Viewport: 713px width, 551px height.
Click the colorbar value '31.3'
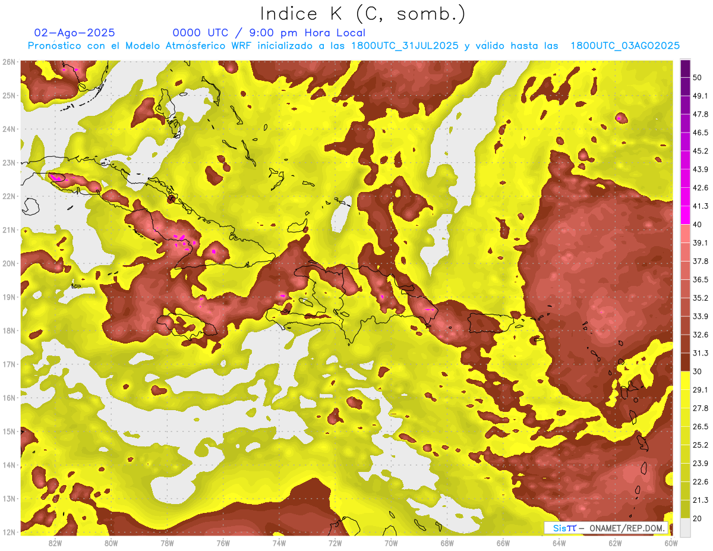pyautogui.click(x=701, y=353)
